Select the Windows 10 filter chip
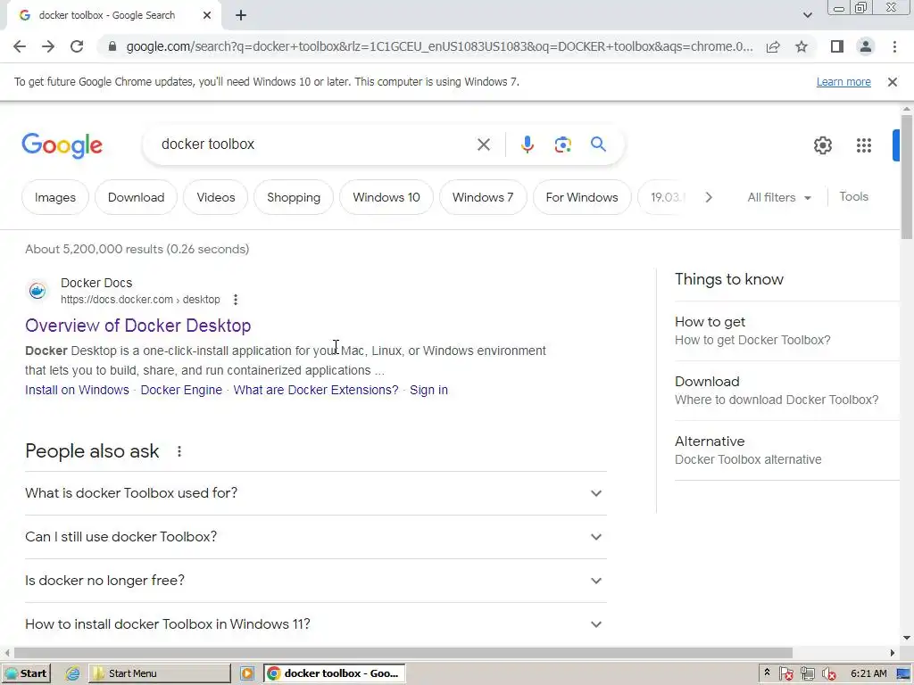This screenshot has height=685, width=914. 386,197
